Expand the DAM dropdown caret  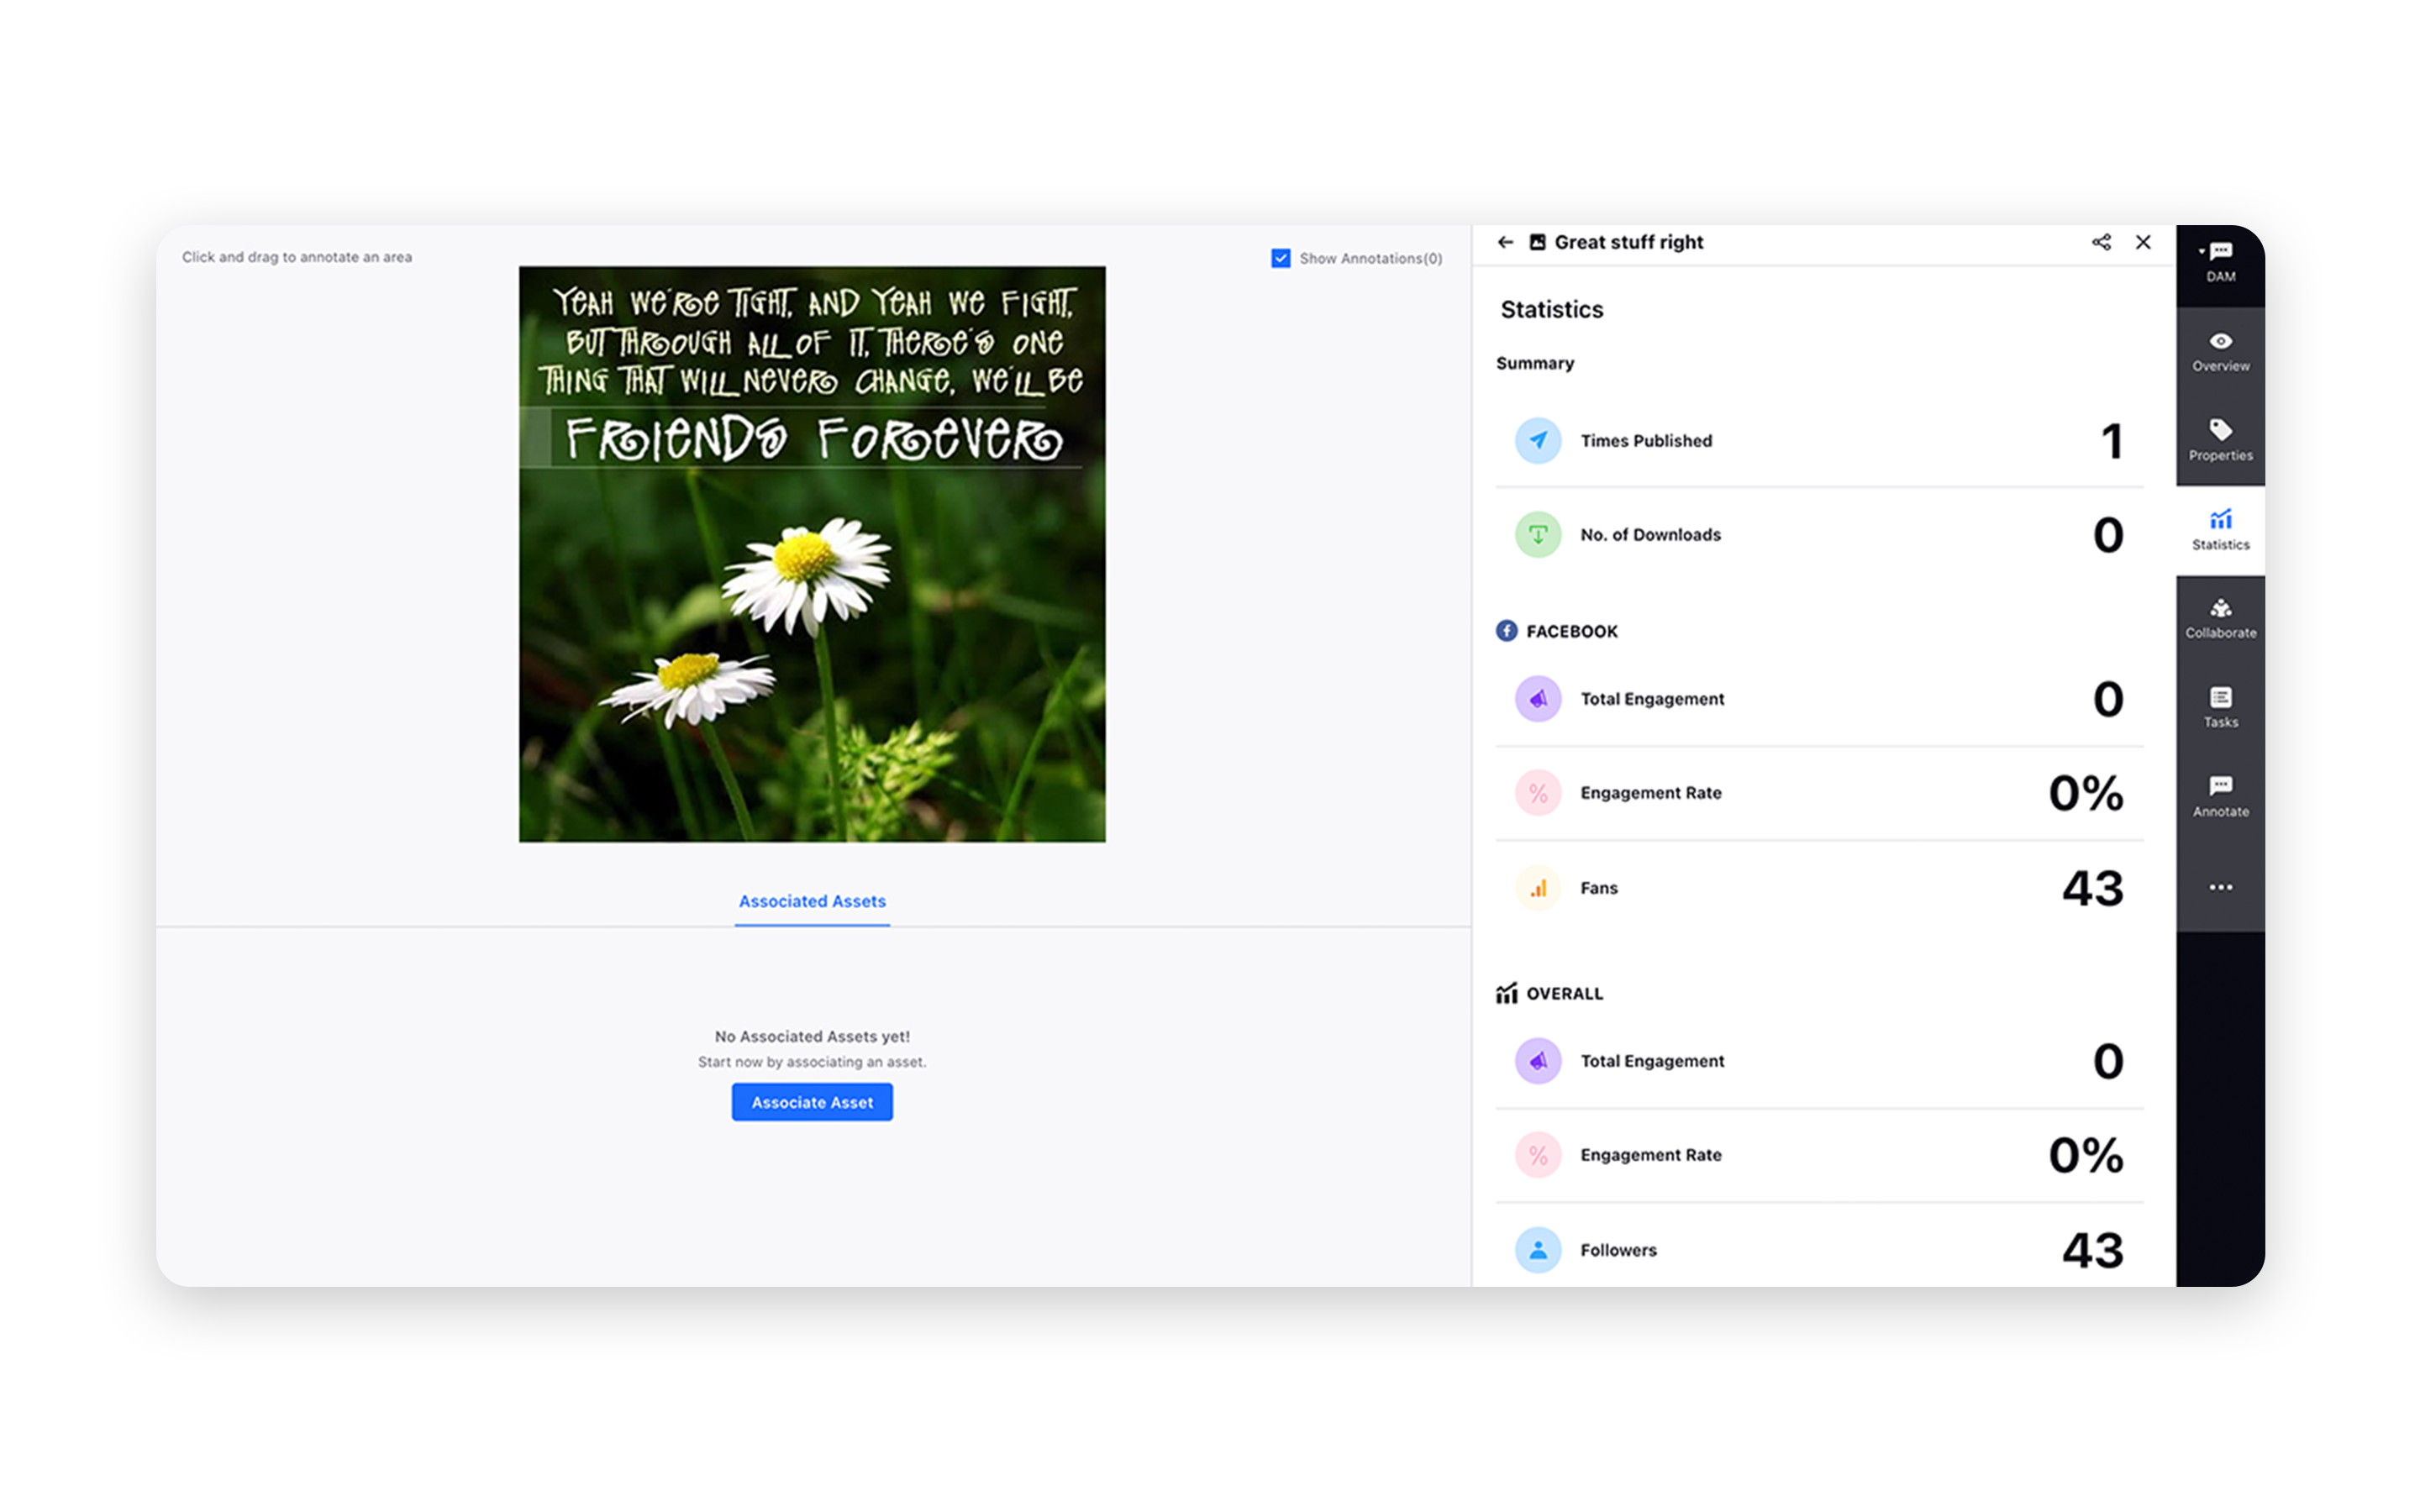click(2202, 250)
